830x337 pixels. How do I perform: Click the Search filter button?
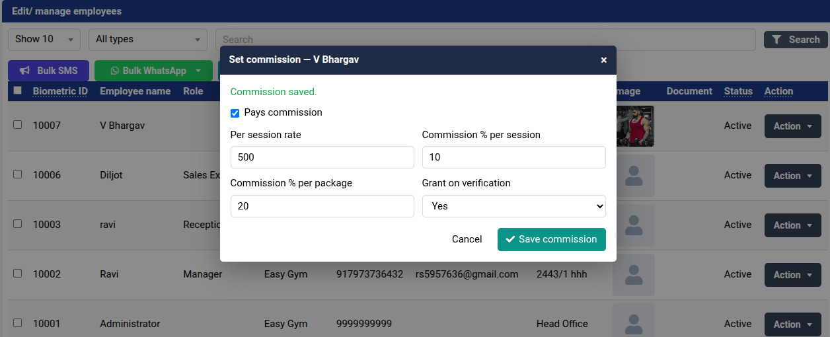(796, 40)
